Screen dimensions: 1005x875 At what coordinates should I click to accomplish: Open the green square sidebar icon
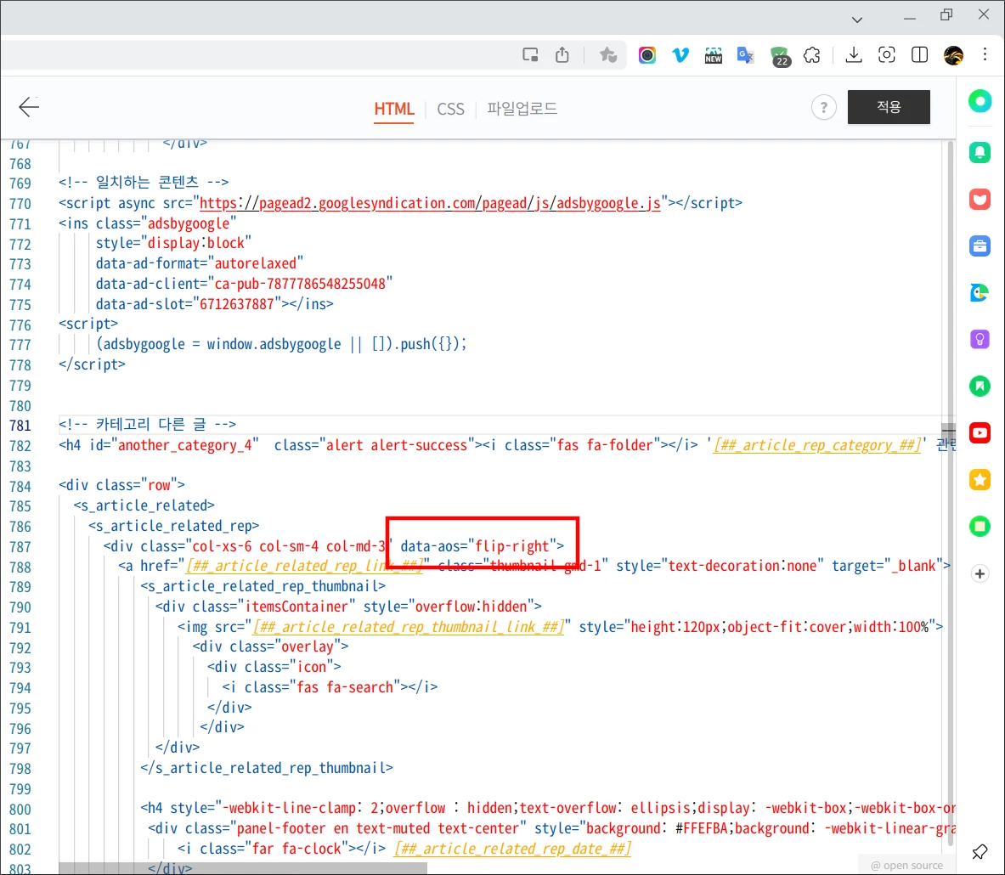point(980,527)
